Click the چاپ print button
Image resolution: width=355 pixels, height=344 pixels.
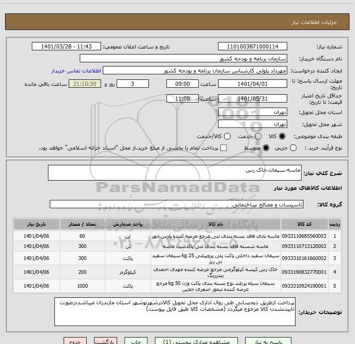point(136,341)
